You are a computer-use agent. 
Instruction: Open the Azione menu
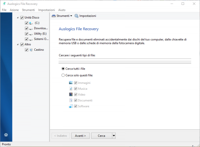point(14,10)
